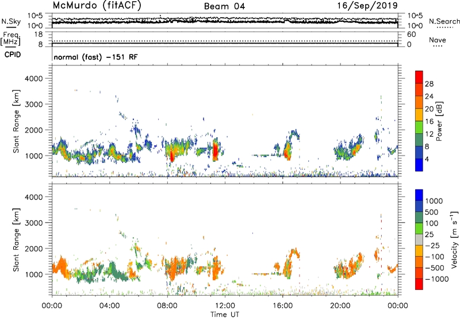Viewport: 460px width, 318px height.
Task: Click the '1000' Velocity colorbar tick
Action: pos(434,201)
